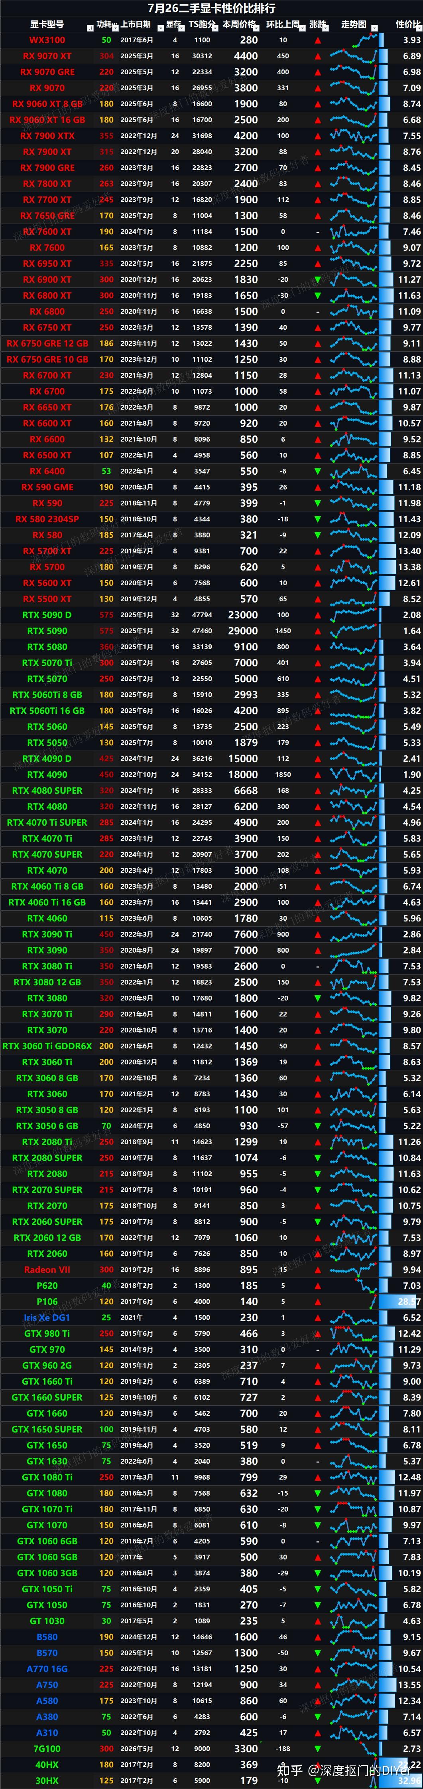Open the RX 7900 XTX trend sparkline
Viewport: 423px width, 1789px height.
(353, 136)
